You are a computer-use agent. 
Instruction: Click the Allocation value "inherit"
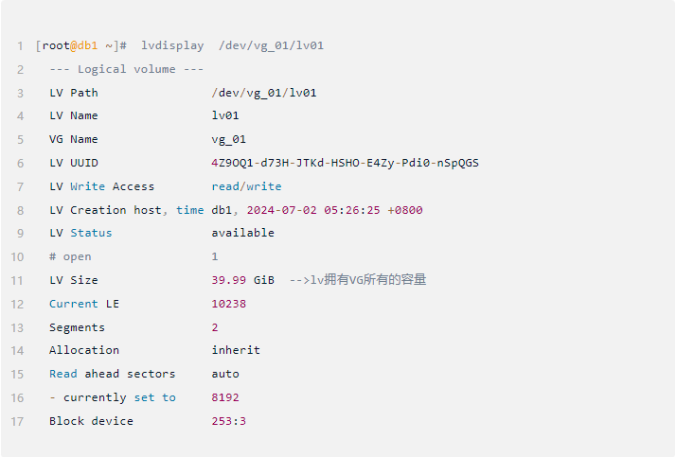tap(236, 350)
